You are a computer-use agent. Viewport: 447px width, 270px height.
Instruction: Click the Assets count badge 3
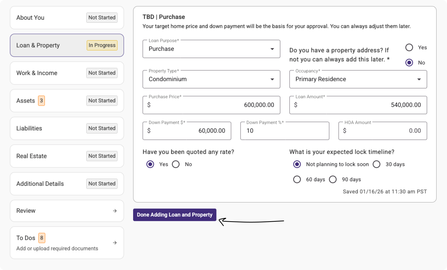[x=41, y=101]
